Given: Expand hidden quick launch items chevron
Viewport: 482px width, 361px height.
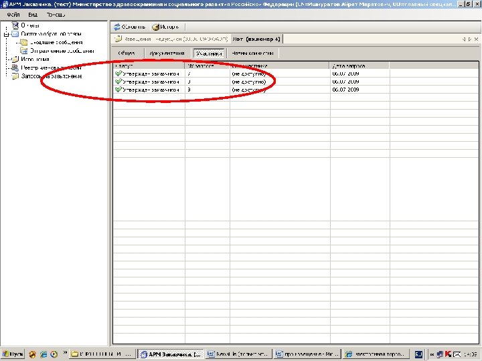Looking at the screenshot, I should [x=65, y=353].
